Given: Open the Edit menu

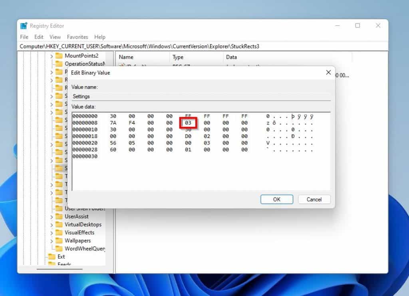Looking at the screenshot, I should 39,37.
